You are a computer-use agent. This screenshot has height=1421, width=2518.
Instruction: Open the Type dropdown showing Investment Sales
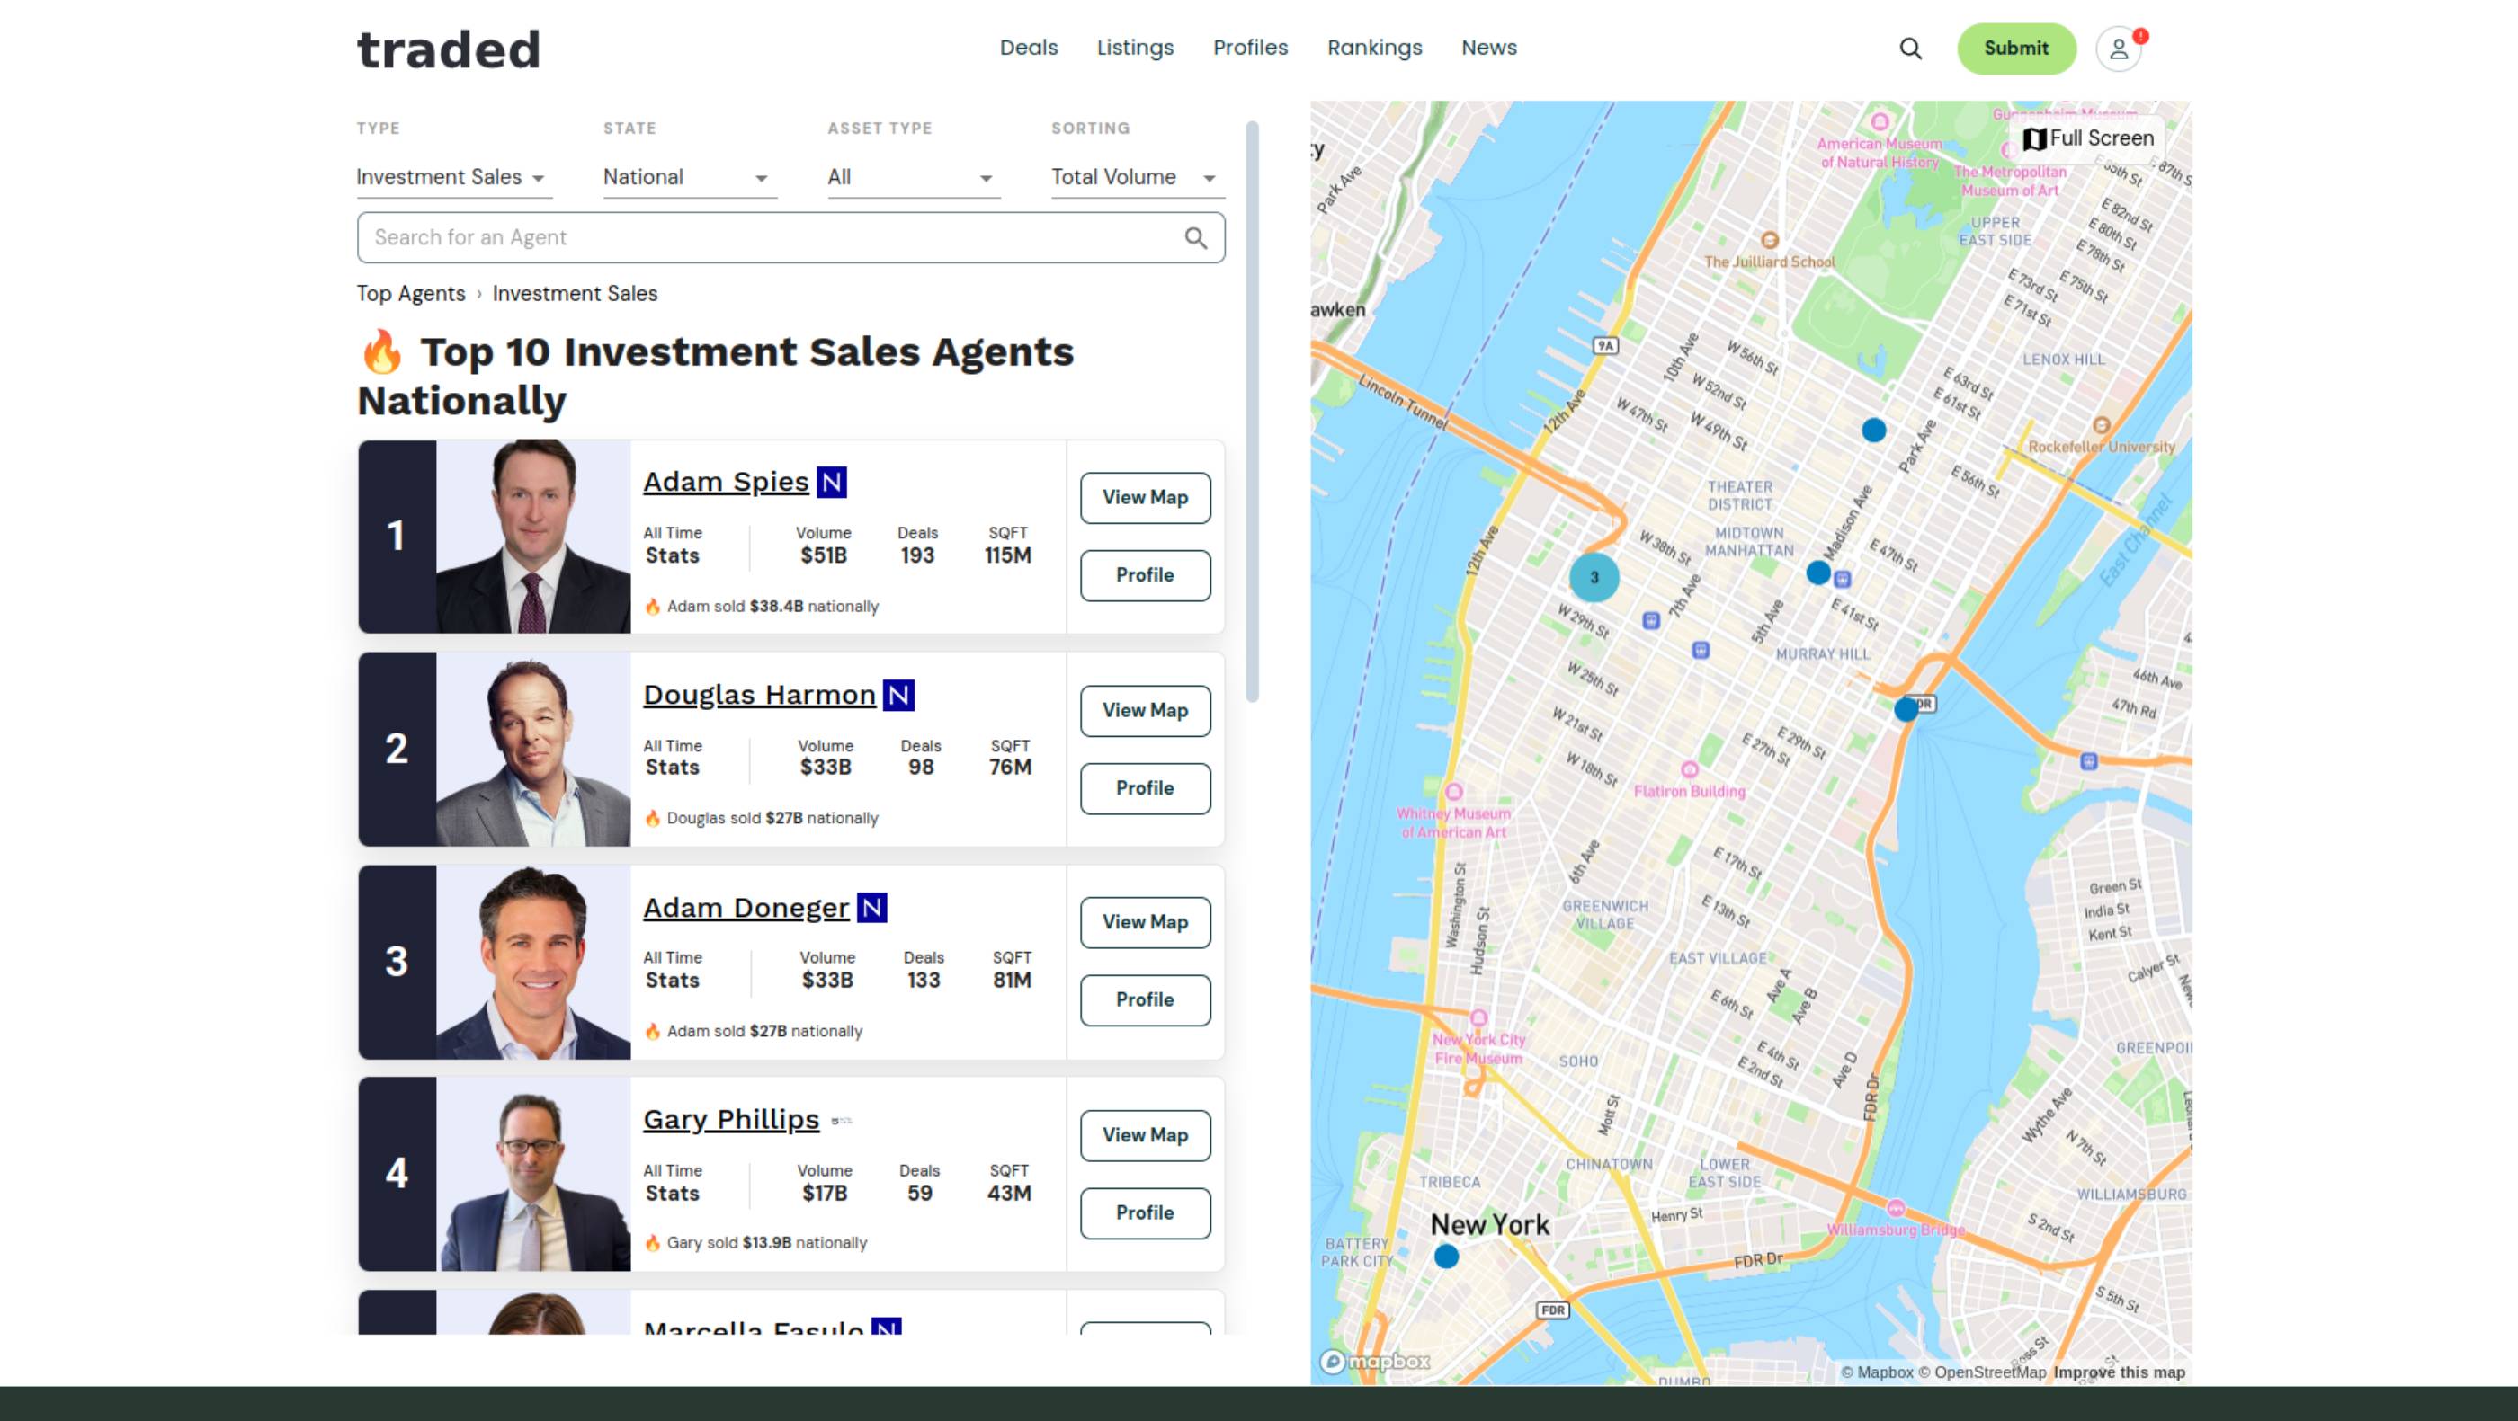point(454,177)
